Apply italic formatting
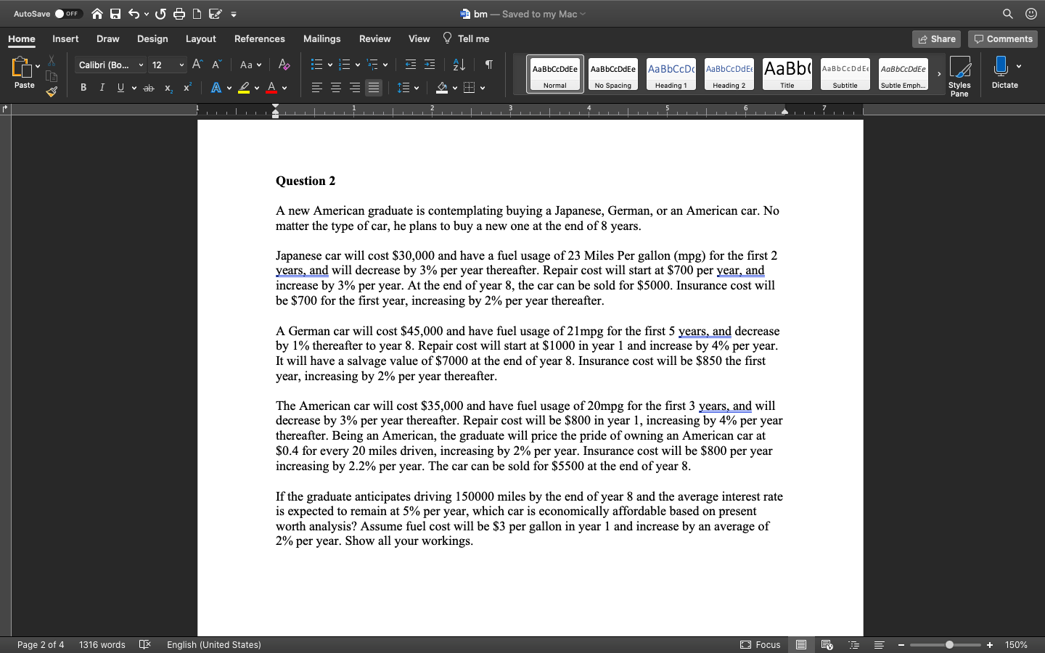Viewport: 1045px width, 653px height. [102, 87]
